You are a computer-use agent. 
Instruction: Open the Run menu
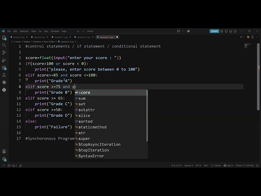pyautogui.click(x=46, y=31)
